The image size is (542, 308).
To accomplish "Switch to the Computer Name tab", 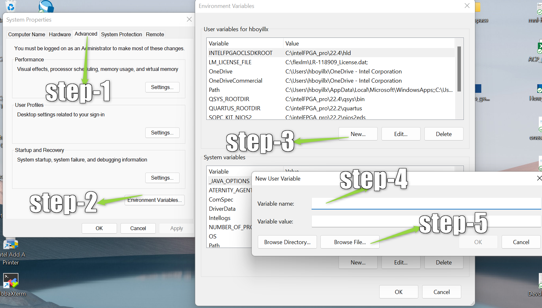I will (27, 34).
